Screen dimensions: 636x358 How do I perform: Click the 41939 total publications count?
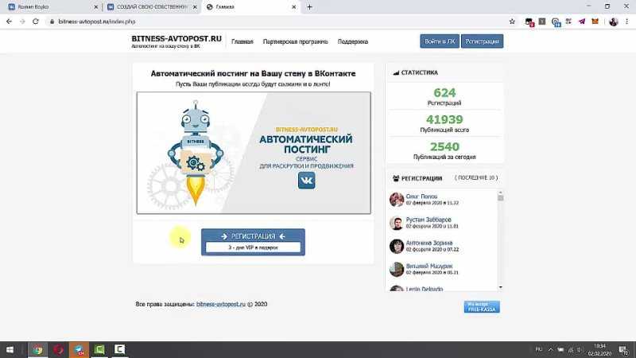point(444,119)
